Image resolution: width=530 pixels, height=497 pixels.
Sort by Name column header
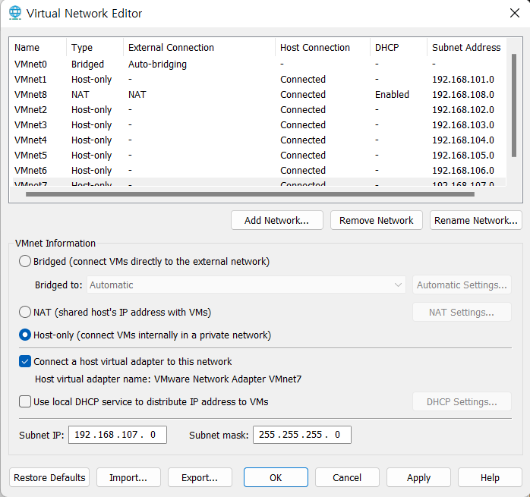click(39, 47)
